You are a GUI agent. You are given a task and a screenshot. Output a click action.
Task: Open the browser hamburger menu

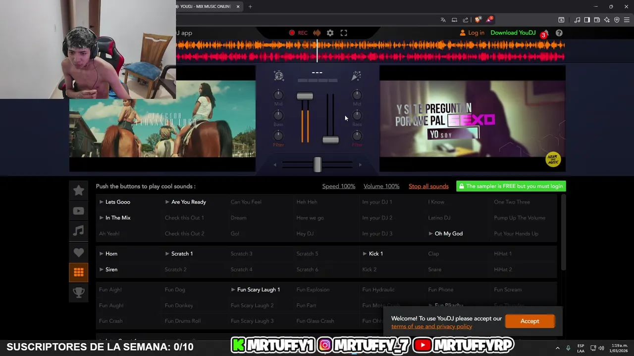coord(627,20)
